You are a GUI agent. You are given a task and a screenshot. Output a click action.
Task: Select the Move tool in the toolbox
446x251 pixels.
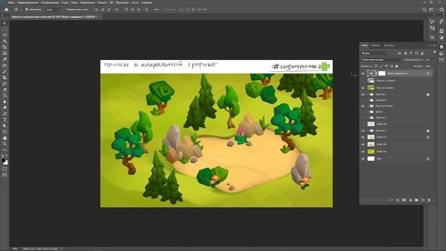click(5, 23)
